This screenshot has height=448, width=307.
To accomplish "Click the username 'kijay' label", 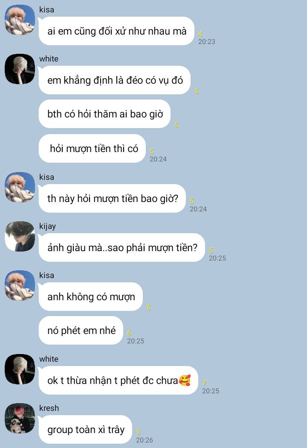I will [48, 226].
